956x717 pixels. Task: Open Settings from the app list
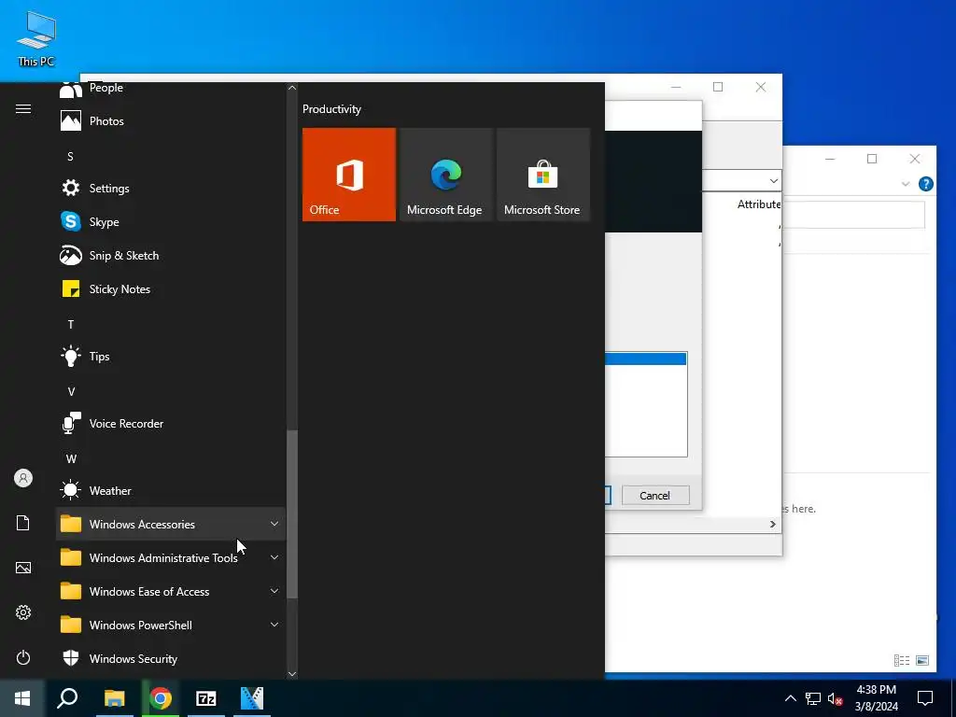(x=170, y=188)
